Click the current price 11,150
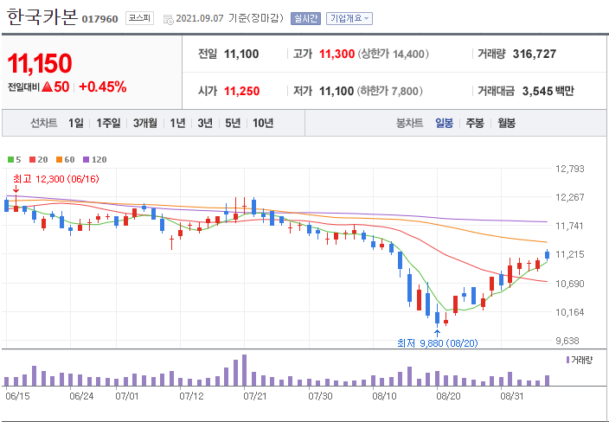 [x=40, y=63]
